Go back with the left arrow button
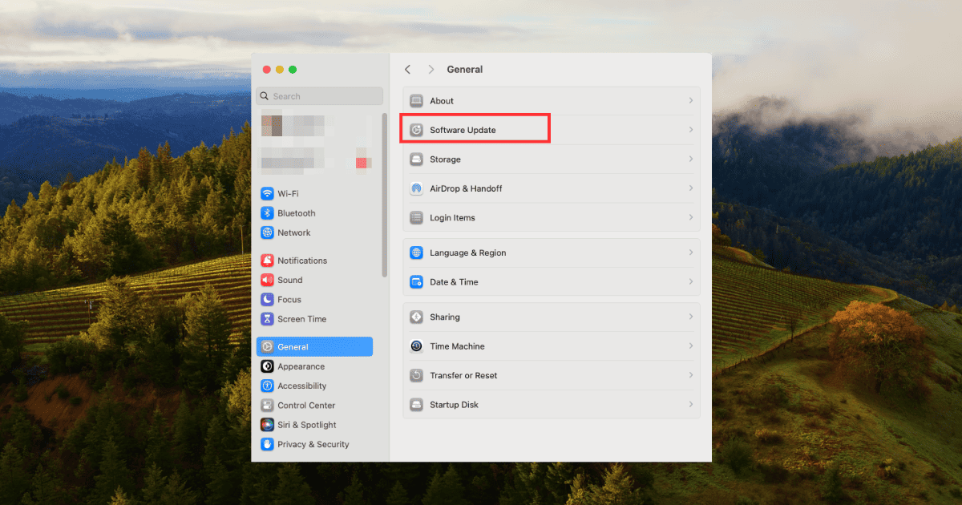962x505 pixels. pos(408,70)
